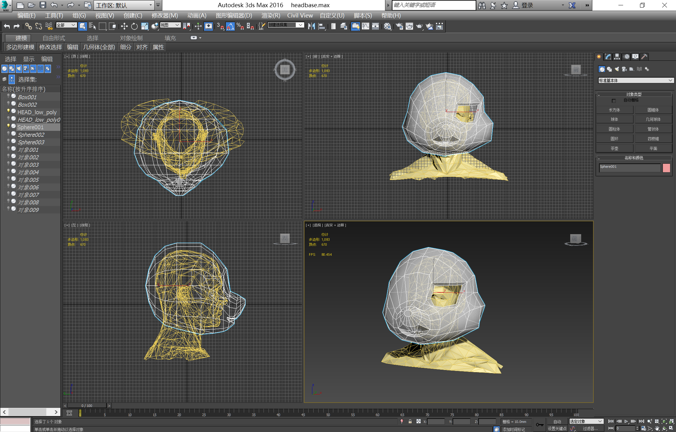
Task: Click the pink object color swatch
Action: pos(666,168)
